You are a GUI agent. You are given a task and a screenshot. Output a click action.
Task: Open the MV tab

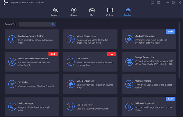92,12
